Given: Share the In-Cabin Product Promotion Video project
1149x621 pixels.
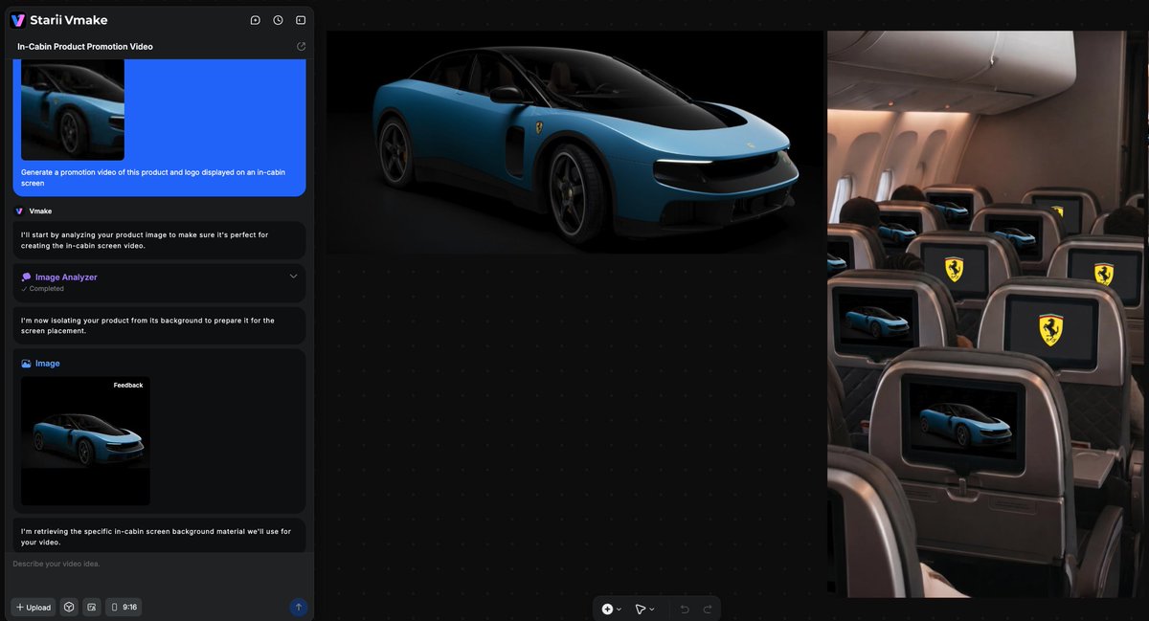Looking at the screenshot, I should [x=302, y=46].
